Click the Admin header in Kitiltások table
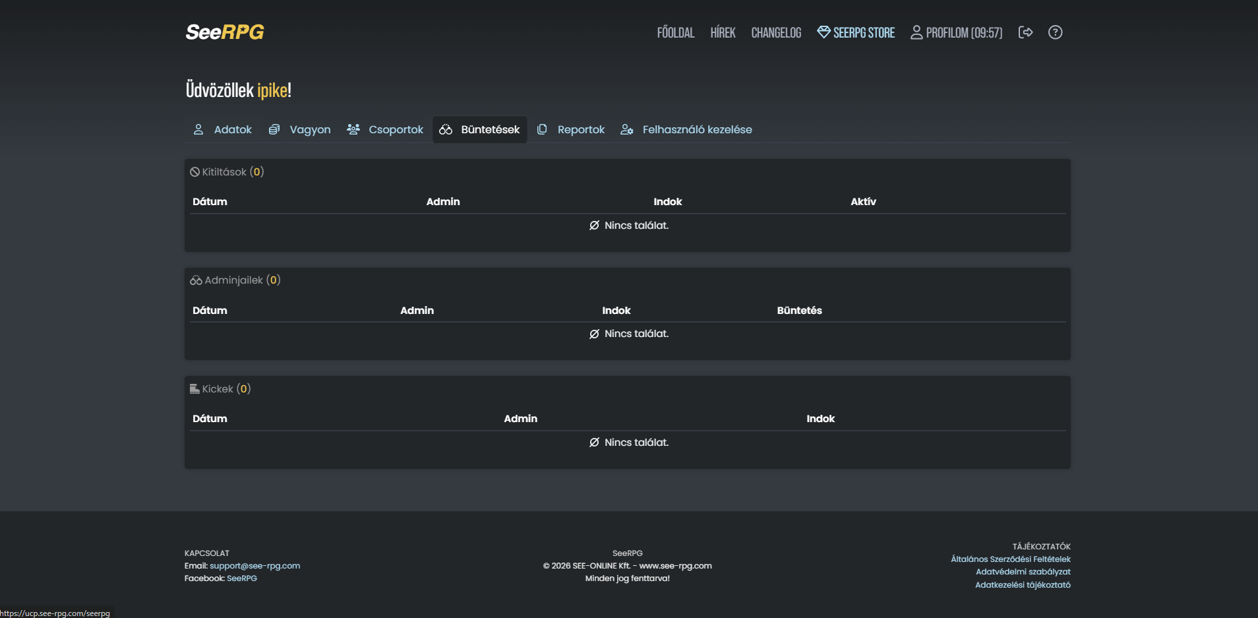Screen dimensions: 1258x618 pos(443,202)
